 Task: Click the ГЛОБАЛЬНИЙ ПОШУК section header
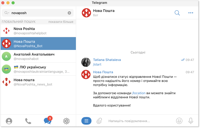pos(19,22)
